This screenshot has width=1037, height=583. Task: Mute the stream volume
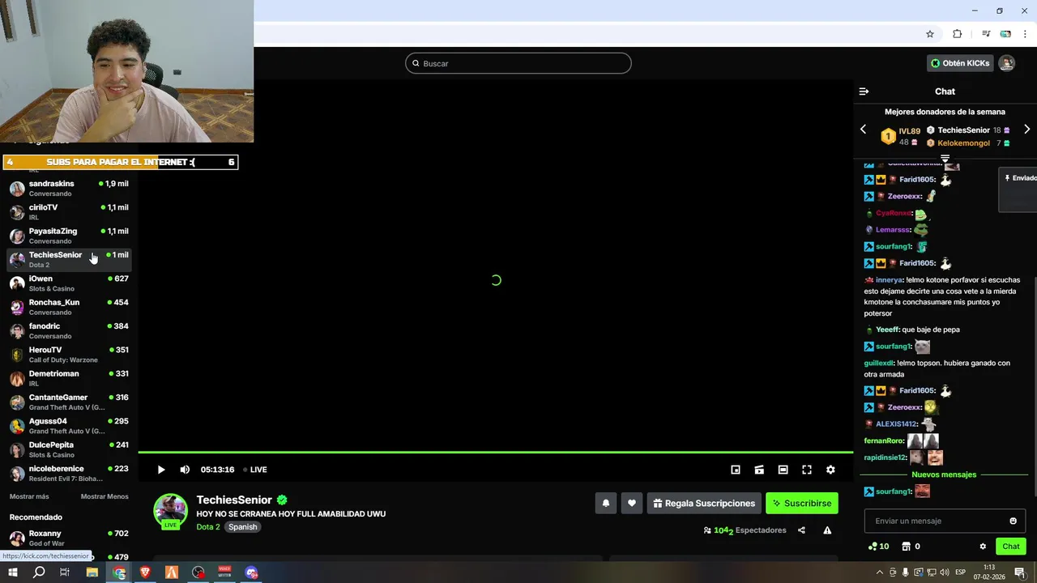click(185, 470)
